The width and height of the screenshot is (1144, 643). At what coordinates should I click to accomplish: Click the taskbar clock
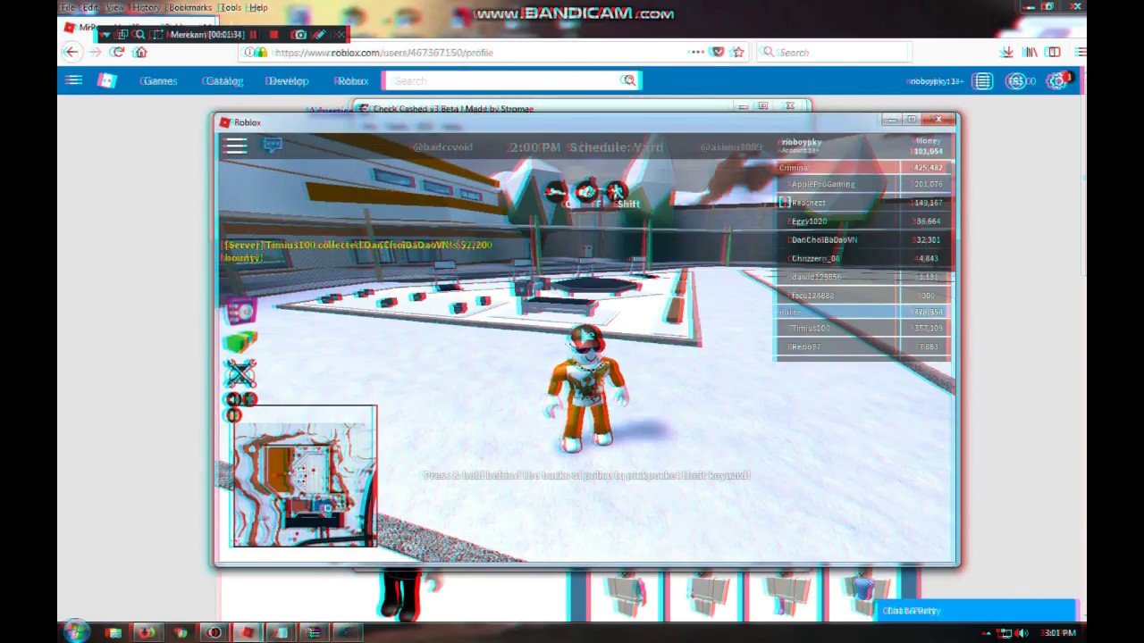(x=1059, y=633)
